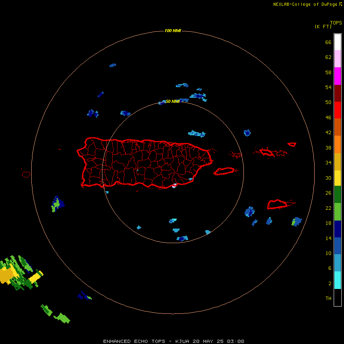Viewport: 344px width, 344px height.
Task: Click the '100 NMI' range ring label
Action: point(173,31)
